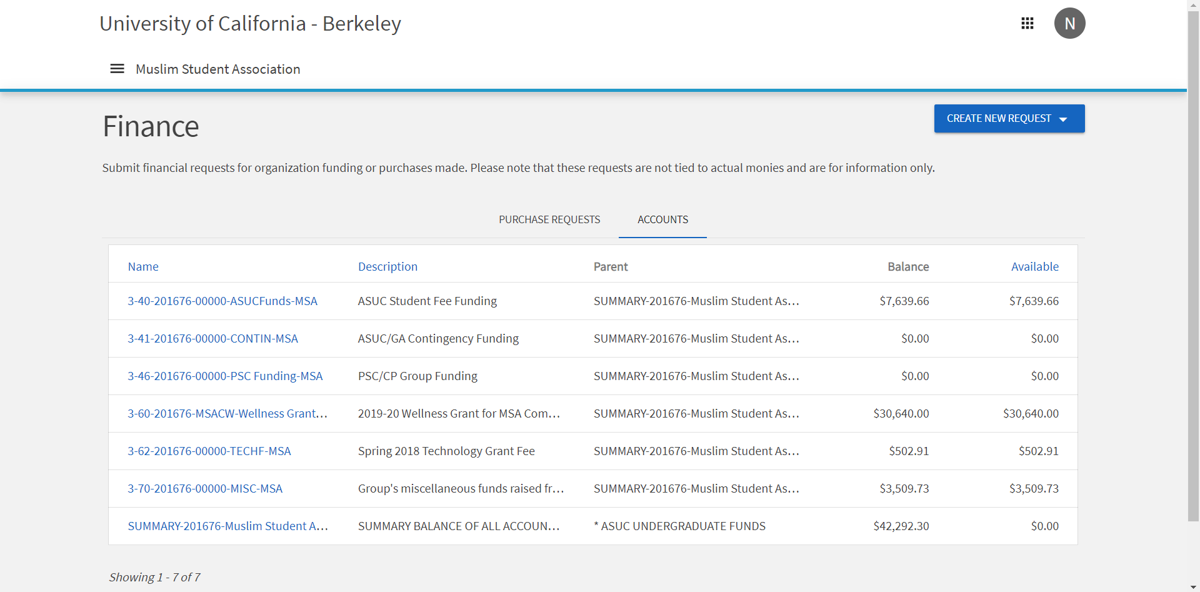Click the ASUC Student Fee Funding description
Image resolution: width=1200 pixels, height=592 pixels.
[x=427, y=301]
